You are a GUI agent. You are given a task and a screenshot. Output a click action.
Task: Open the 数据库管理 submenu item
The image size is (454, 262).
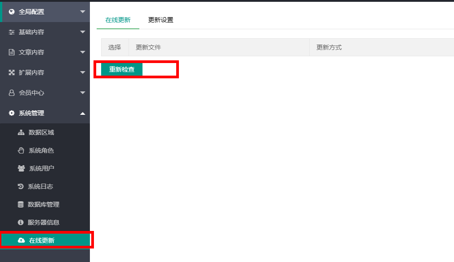pos(45,204)
